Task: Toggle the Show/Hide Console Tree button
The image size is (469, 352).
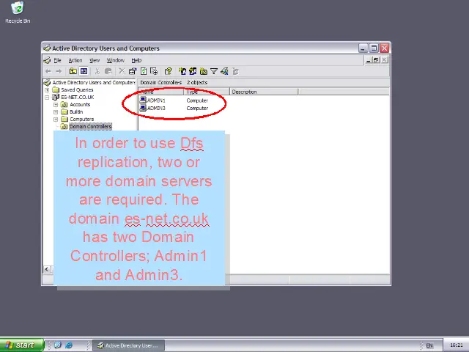Action: (84, 71)
